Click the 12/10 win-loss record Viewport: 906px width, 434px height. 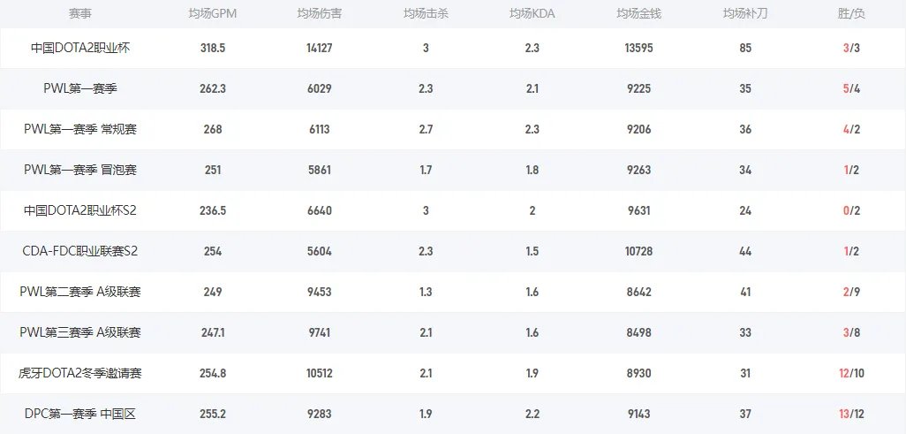[851, 373]
